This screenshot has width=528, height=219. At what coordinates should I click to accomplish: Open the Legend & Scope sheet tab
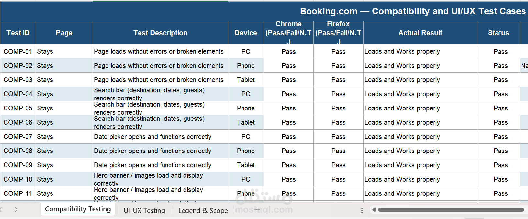[x=203, y=211]
